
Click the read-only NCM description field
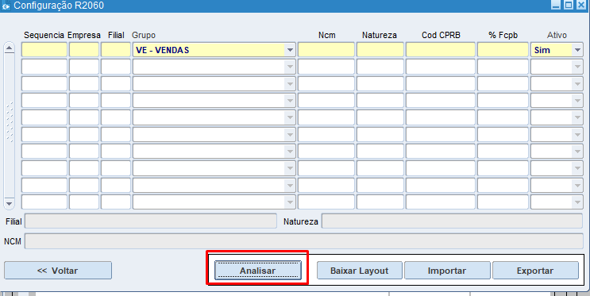(303, 241)
